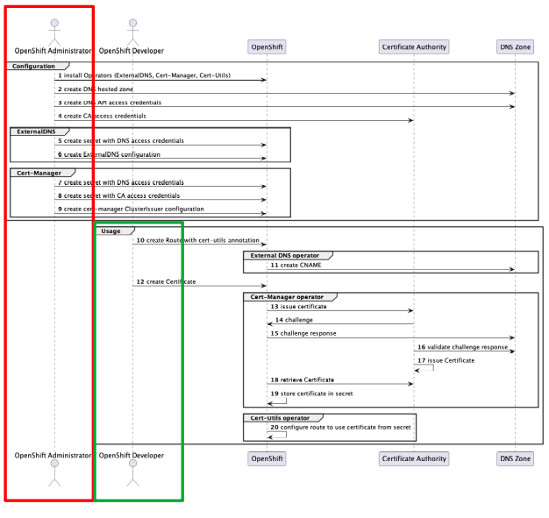
Task: Click the self-loop arrow under '17 issue Certificate'
Action: click(x=424, y=368)
